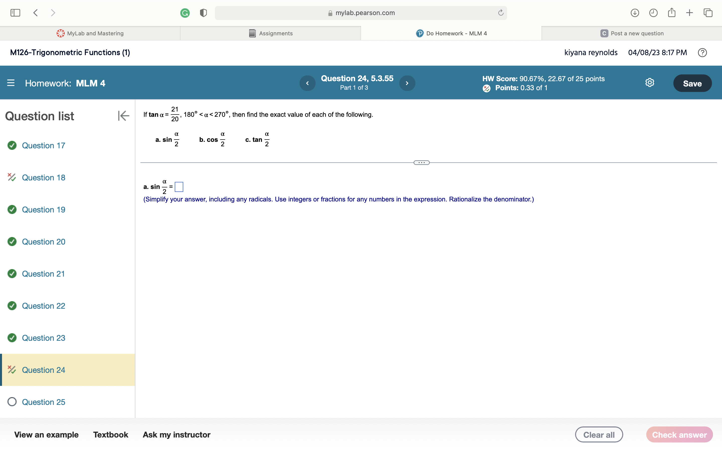The width and height of the screenshot is (722, 451).
Task: Open Question 18 in list
Action: click(x=44, y=177)
